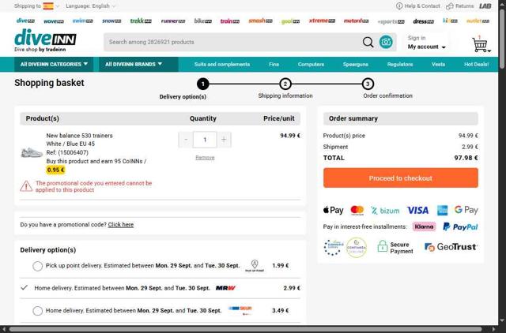Click the LAB logo at top right
The image size is (506, 333).
pyautogui.click(x=485, y=6)
